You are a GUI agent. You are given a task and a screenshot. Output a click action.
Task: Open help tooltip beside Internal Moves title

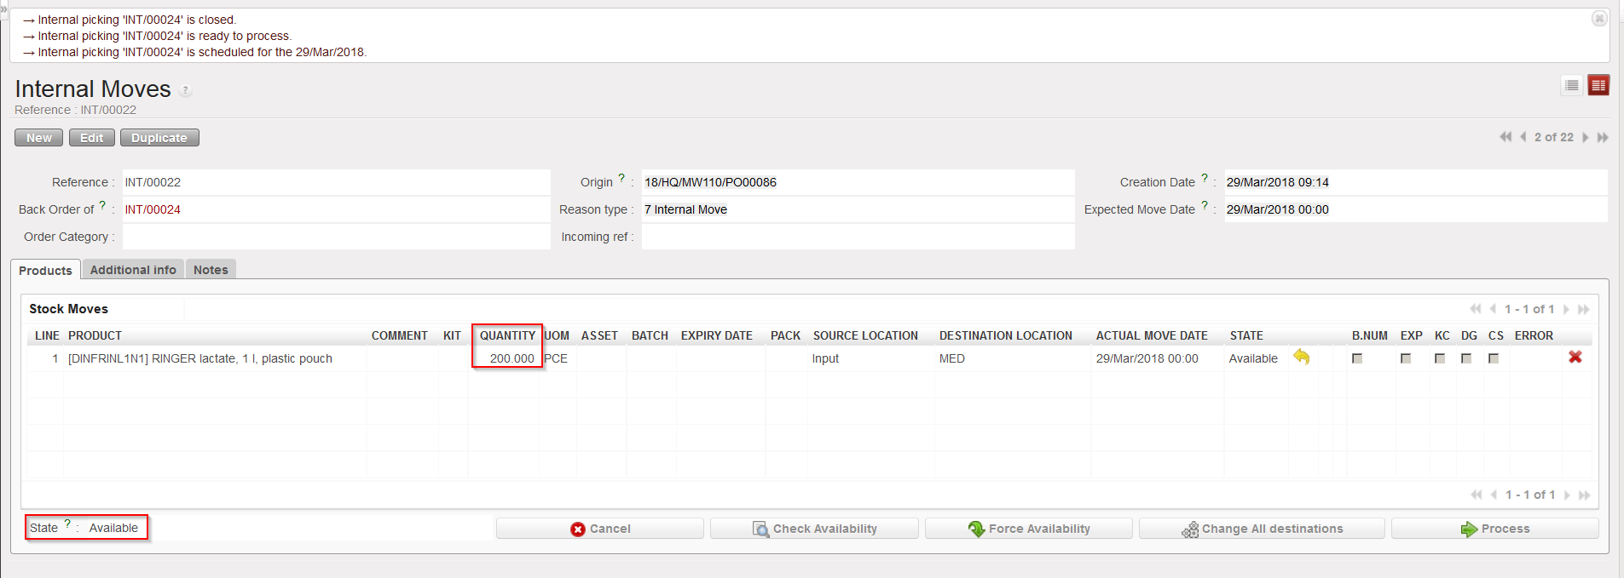(x=185, y=90)
